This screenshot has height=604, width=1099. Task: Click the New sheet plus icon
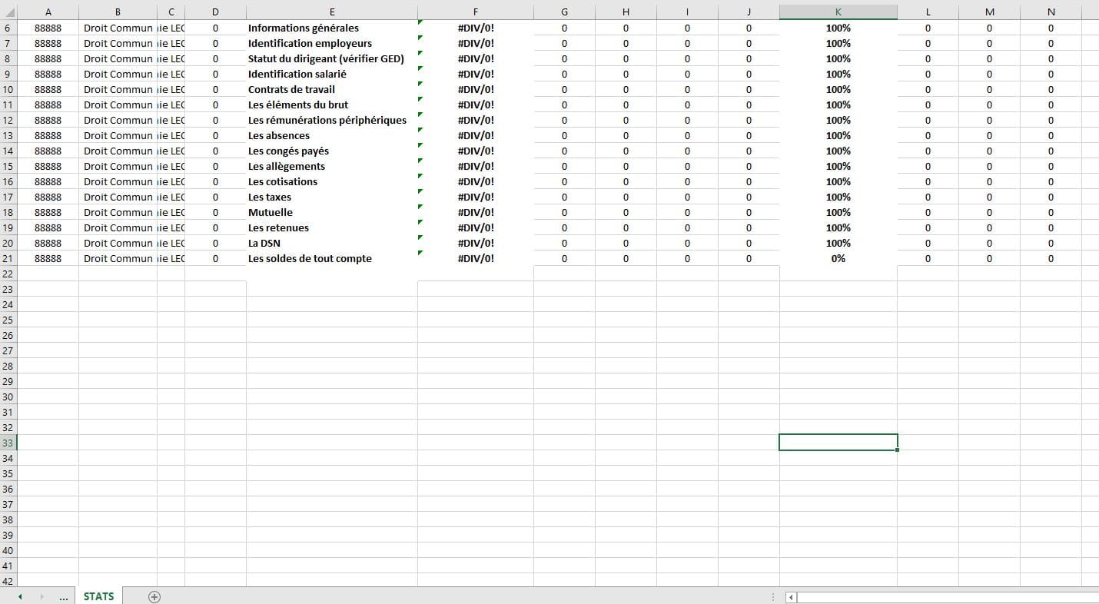pyautogui.click(x=154, y=597)
